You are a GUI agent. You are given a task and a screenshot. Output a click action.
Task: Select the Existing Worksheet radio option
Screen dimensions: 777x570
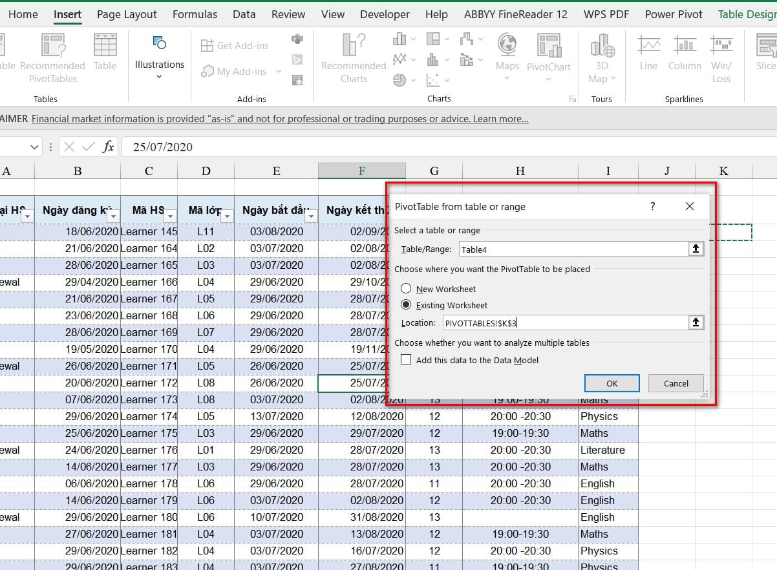pyautogui.click(x=406, y=305)
